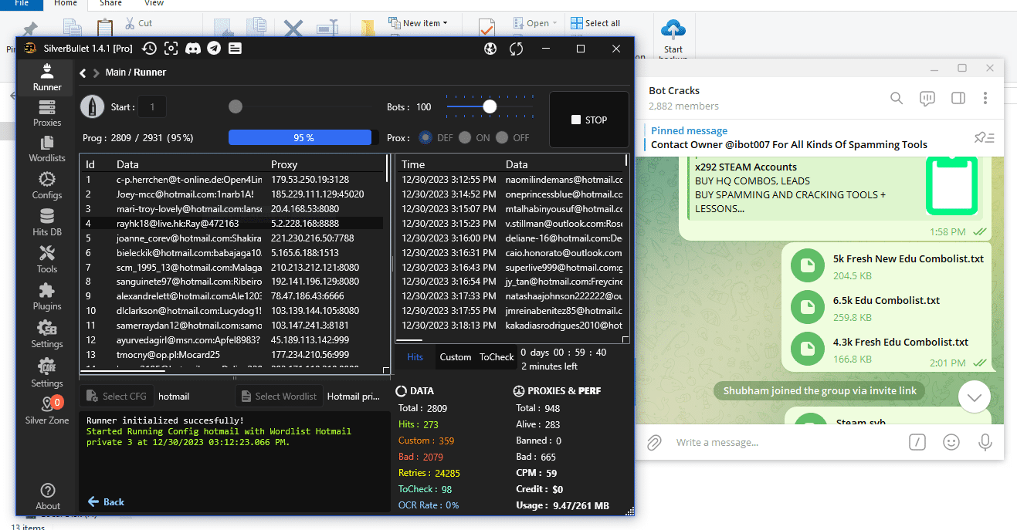This screenshot has width=1017, height=530.
Task: Select the DEF proxy radio button
Action: (425, 138)
